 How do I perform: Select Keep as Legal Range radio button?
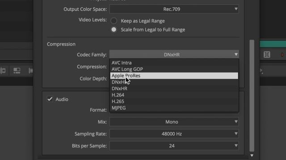(x=114, y=21)
